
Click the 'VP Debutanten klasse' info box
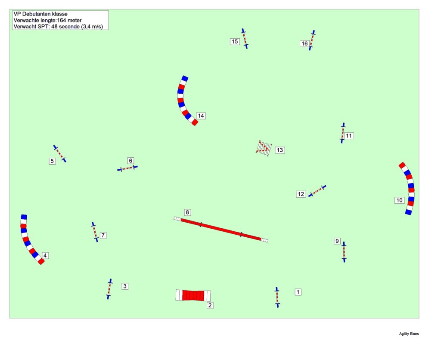(x=60, y=20)
